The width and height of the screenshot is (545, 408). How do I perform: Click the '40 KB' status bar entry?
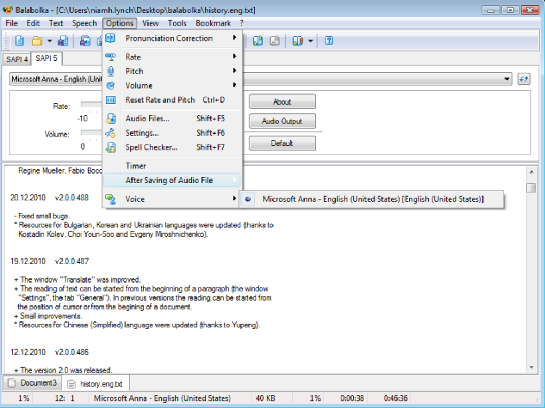pyautogui.click(x=266, y=398)
